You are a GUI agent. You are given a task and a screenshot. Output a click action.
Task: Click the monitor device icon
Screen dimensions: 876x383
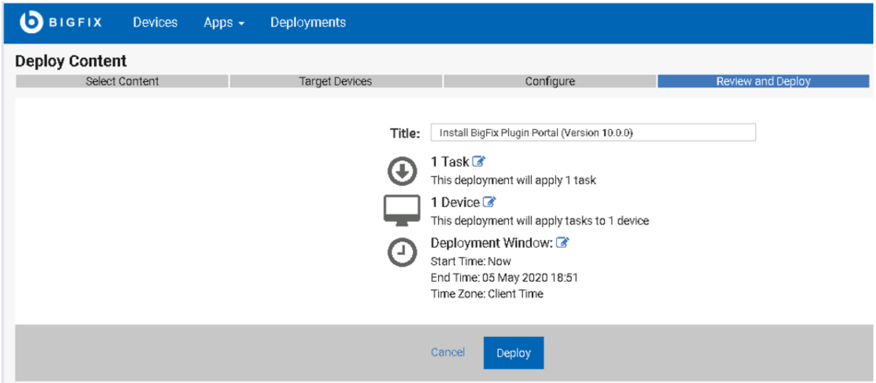[x=402, y=211]
